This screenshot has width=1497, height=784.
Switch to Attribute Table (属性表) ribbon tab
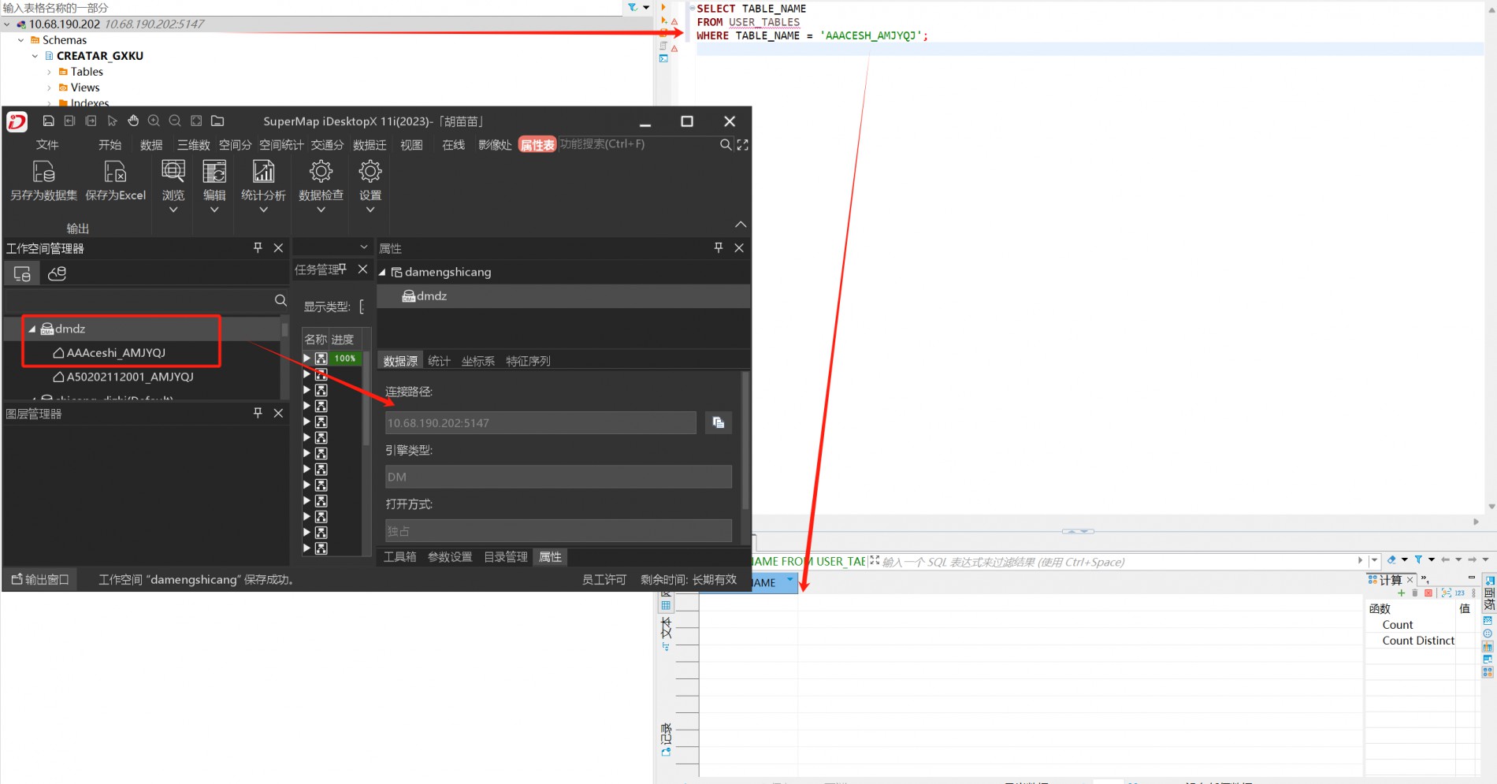(x=537, y=144)
